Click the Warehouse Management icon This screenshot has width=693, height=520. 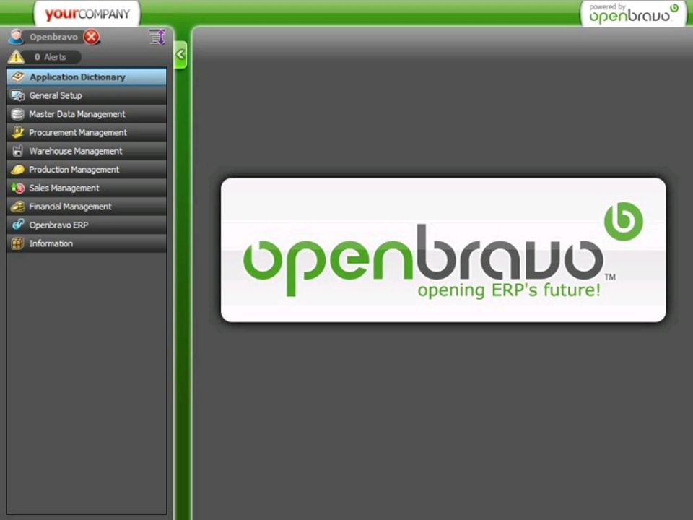[x=17, y=151]
